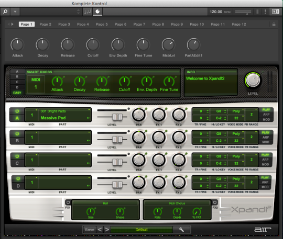Click part B FX 1 knob
283x239 pixels.
(x=159, y=138)
